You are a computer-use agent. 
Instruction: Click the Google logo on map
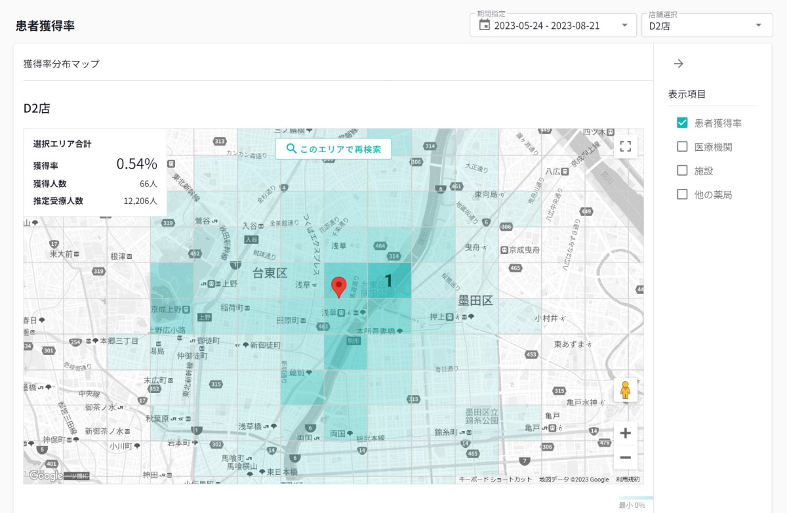(45, 476)
